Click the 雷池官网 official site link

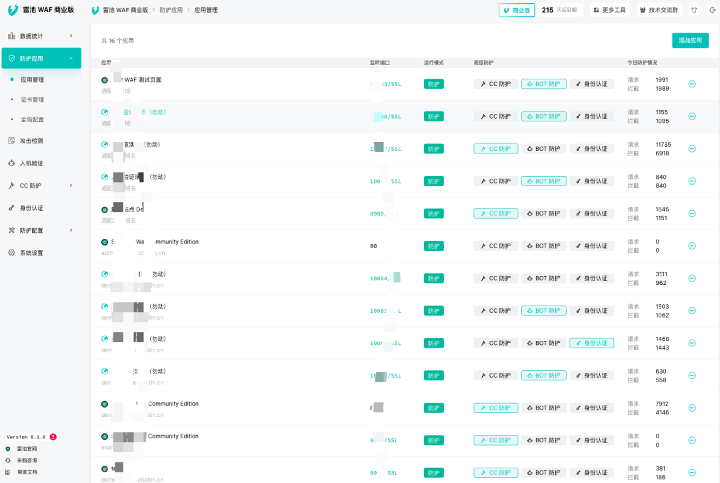(27, 449)
